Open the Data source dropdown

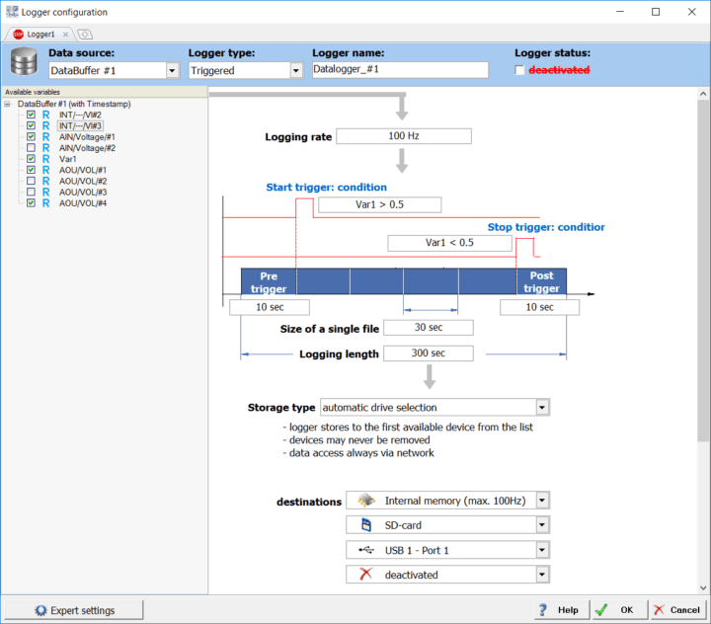click(172, 71)
